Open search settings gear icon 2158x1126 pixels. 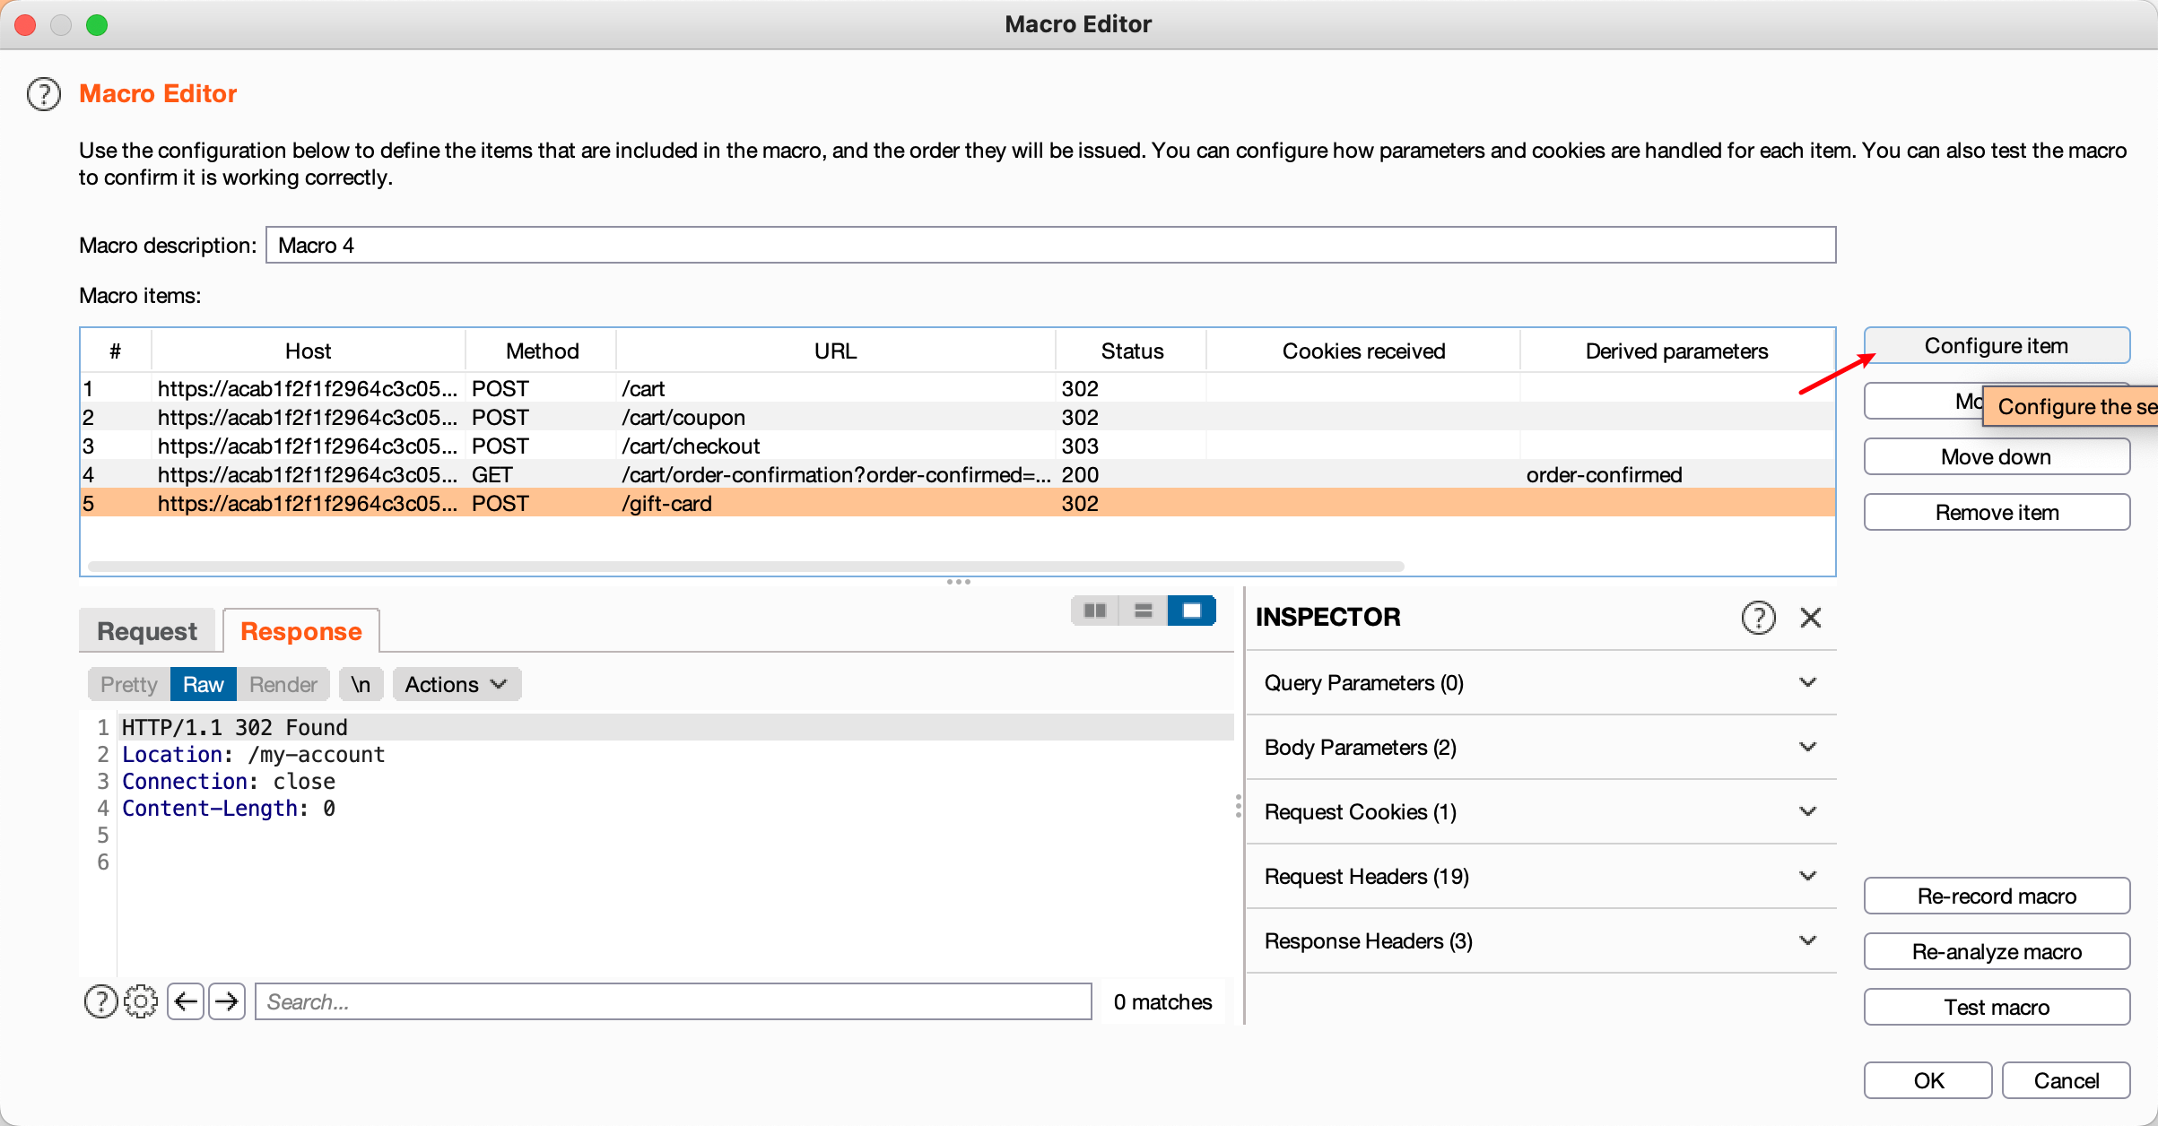click(141, 1001)
